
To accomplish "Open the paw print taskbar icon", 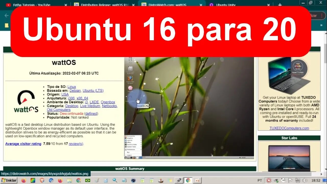I will tap(133, 180).
